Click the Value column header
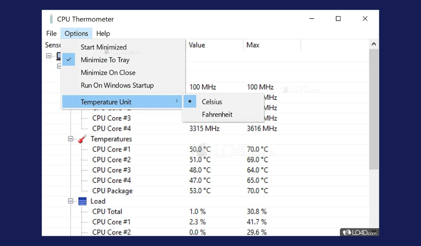The height and width of the screenshot is (246, 421). pos(214,45)
